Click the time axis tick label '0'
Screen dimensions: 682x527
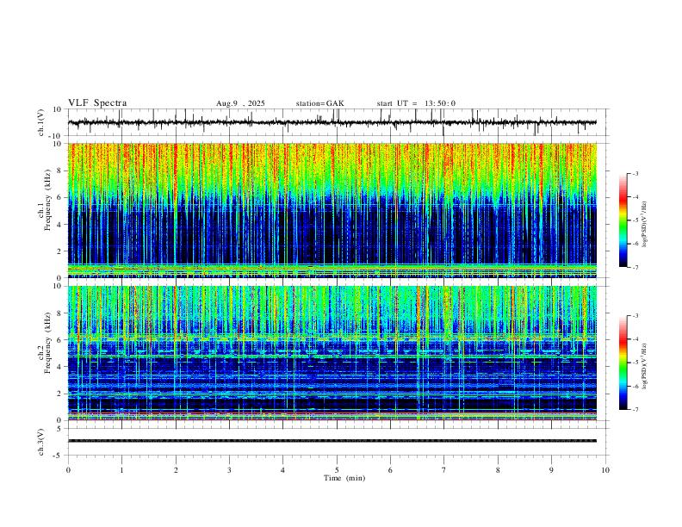(x=68, y=470)
